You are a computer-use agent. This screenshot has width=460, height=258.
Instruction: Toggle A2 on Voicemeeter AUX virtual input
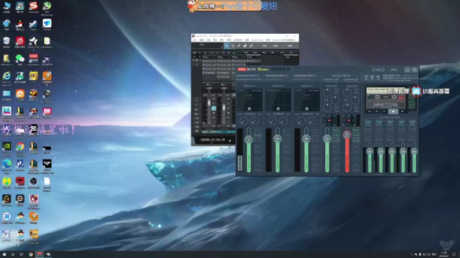tap(356, 135)
